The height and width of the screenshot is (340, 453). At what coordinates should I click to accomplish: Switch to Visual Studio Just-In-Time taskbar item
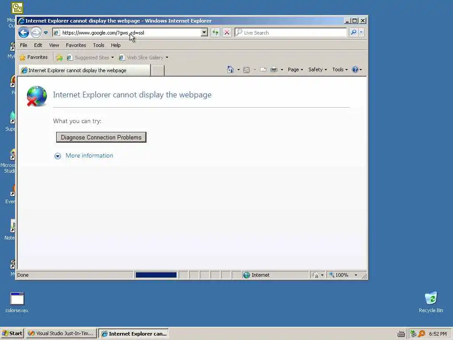click(x=61, y=334)
